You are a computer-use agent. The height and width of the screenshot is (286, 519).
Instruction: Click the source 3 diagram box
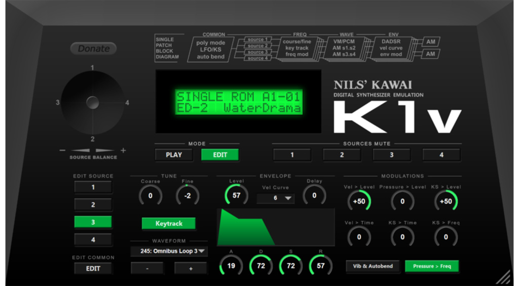point(258,52)
